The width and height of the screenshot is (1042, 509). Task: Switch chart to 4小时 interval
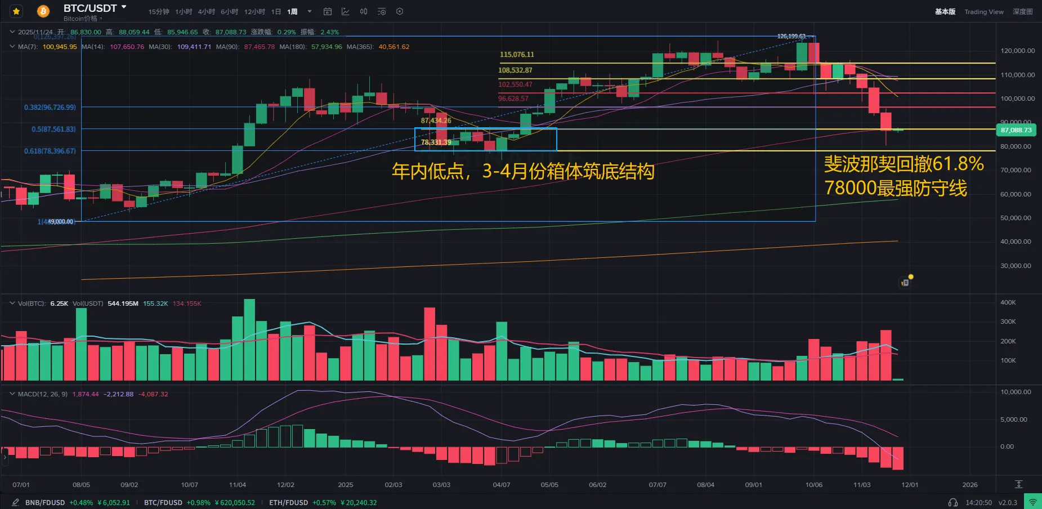pyautogui.click(x=207, y=12)
